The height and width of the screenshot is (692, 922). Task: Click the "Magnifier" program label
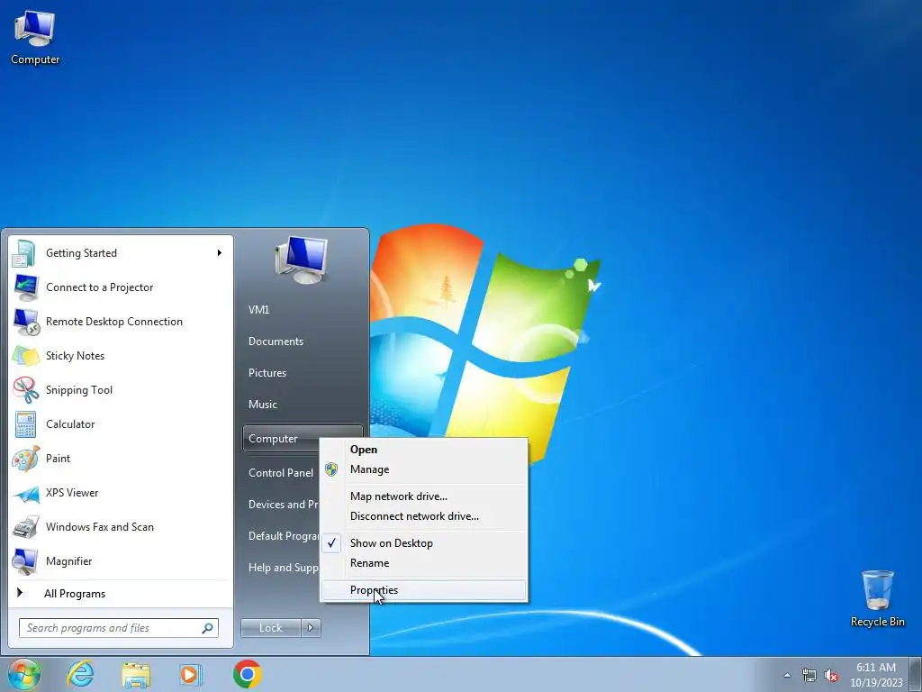68,561
